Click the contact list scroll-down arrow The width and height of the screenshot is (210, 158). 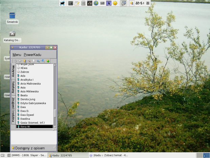[x=55, y=127]
